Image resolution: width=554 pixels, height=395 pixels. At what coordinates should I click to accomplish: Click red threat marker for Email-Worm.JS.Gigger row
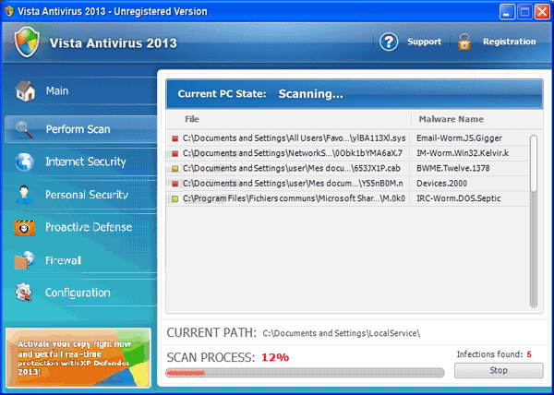click(x=175, y=138)
